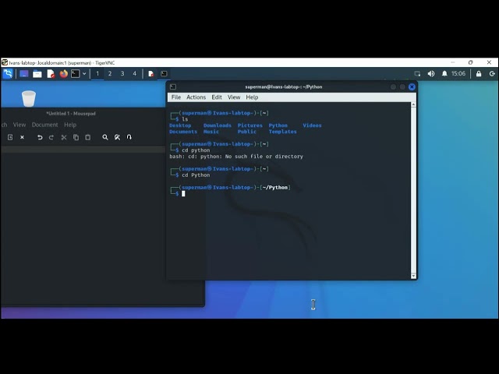Click the "cd Python" command line
Screen dimensions: 499x374
click(x=196, y=175)
